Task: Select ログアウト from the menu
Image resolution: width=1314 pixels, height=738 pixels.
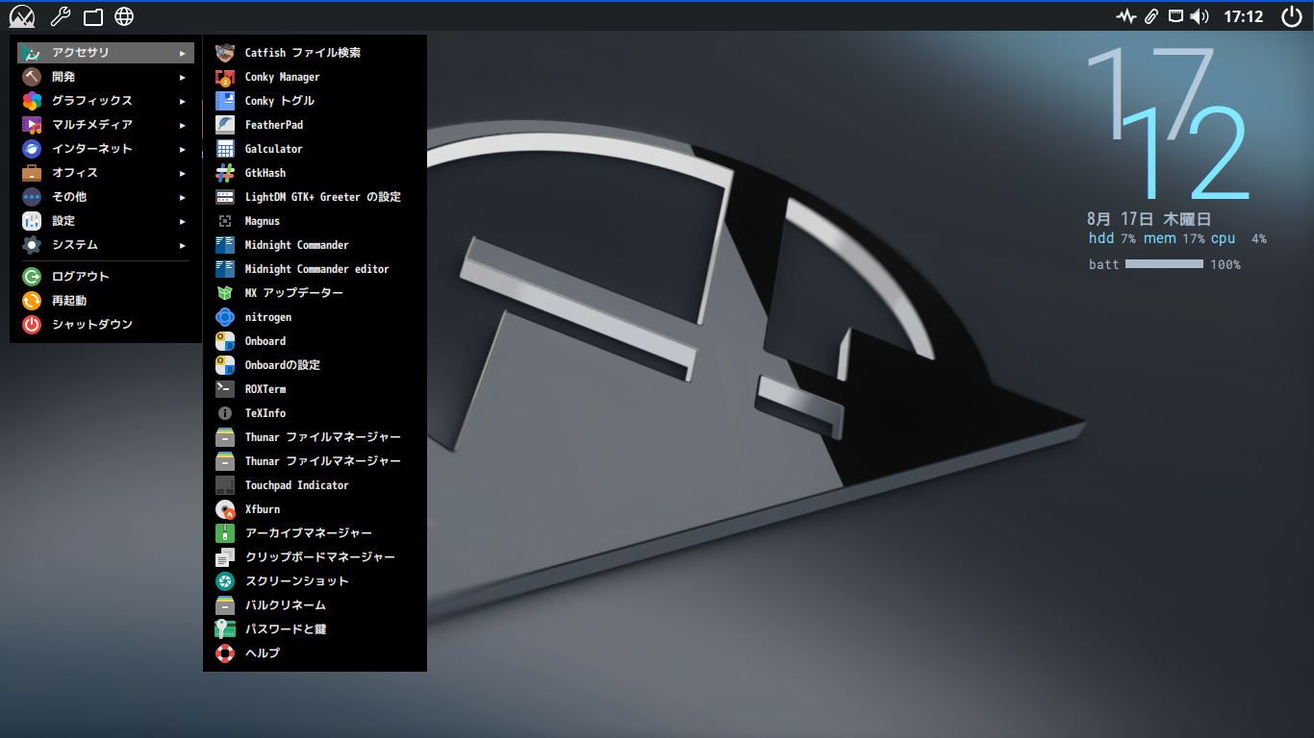Action: tap(106, 277)
